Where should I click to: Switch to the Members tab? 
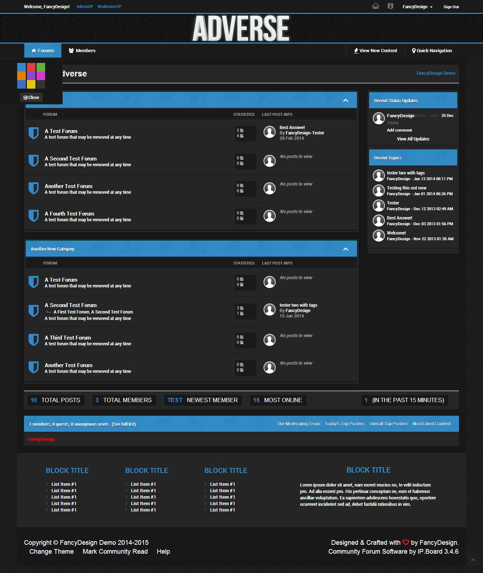click(82, 51)
